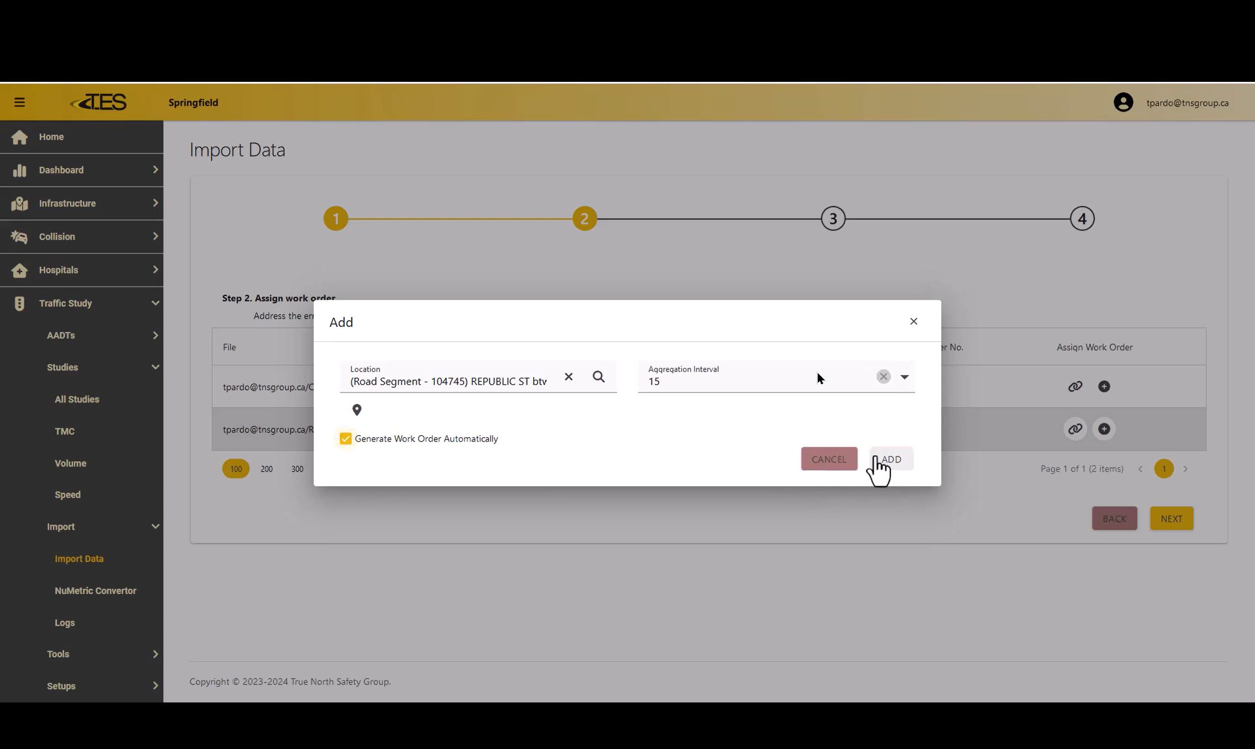Screen dimensions: 1255x749
Task: Uncheck Generate Work Order Automatically
Action: click(x=346, y=439)
